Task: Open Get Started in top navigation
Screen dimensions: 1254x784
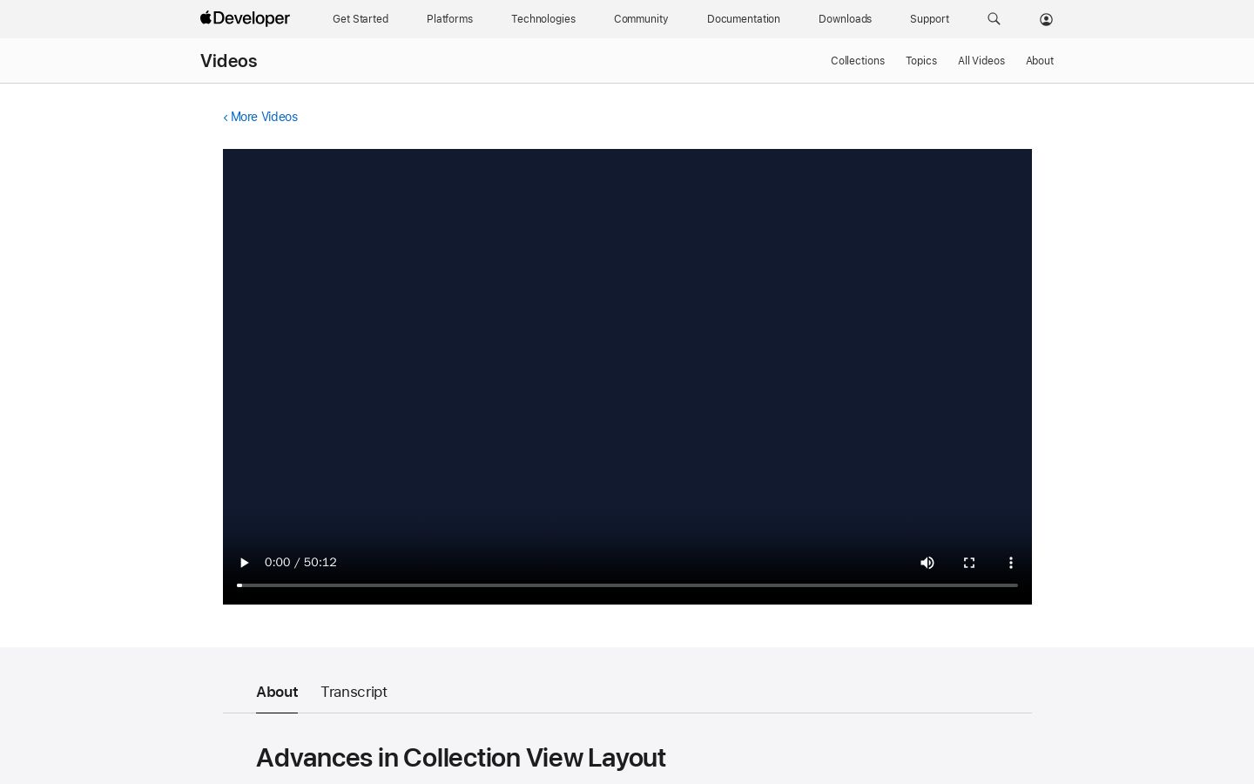Action: pos(361,19)
